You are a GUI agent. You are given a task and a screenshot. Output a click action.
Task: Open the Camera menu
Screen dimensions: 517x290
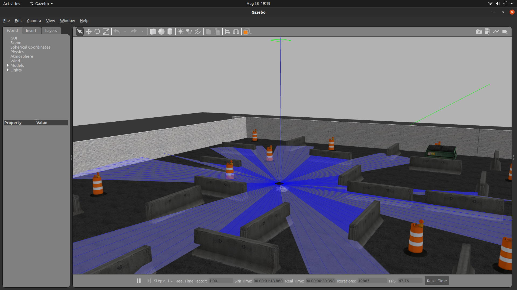[34, 21]
